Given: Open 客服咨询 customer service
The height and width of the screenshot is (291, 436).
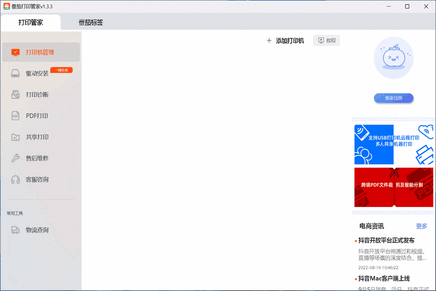Looking at the screenshot, I should point(36,179).
